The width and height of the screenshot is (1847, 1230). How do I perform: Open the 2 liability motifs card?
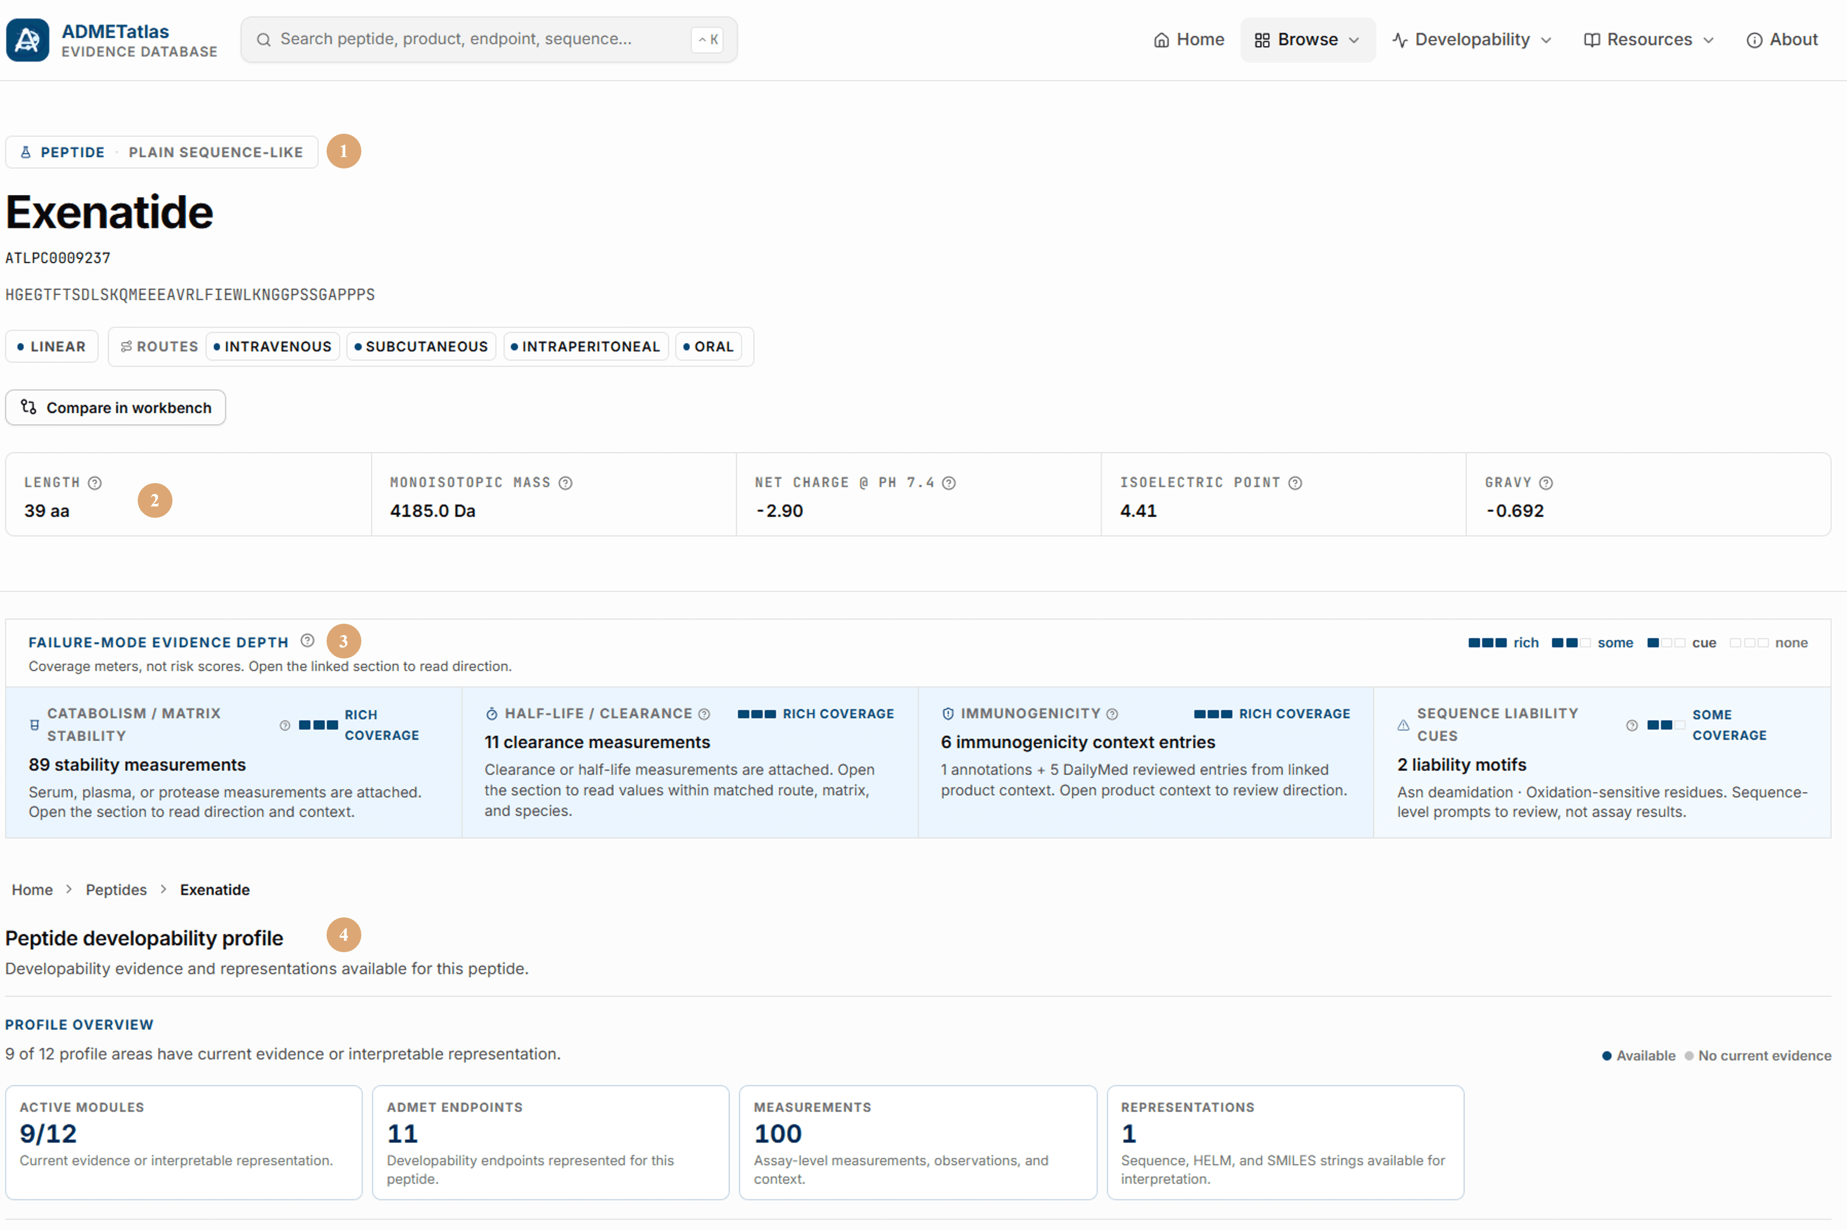pos(1603,762)
